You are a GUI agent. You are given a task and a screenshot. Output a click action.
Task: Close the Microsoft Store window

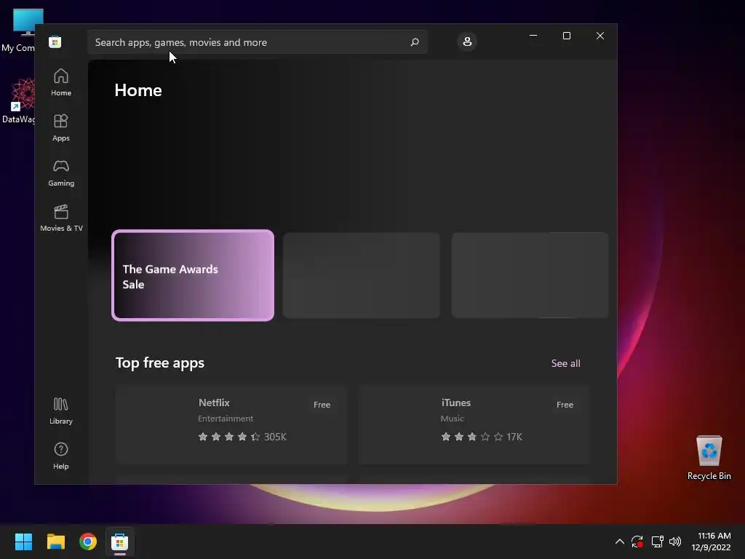(x=600, y=36)
